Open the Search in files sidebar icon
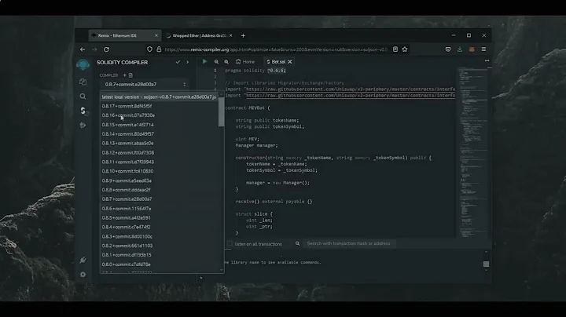Image resolution: width=566 pixels, height=317 pixels. click(x=83, y=97)
